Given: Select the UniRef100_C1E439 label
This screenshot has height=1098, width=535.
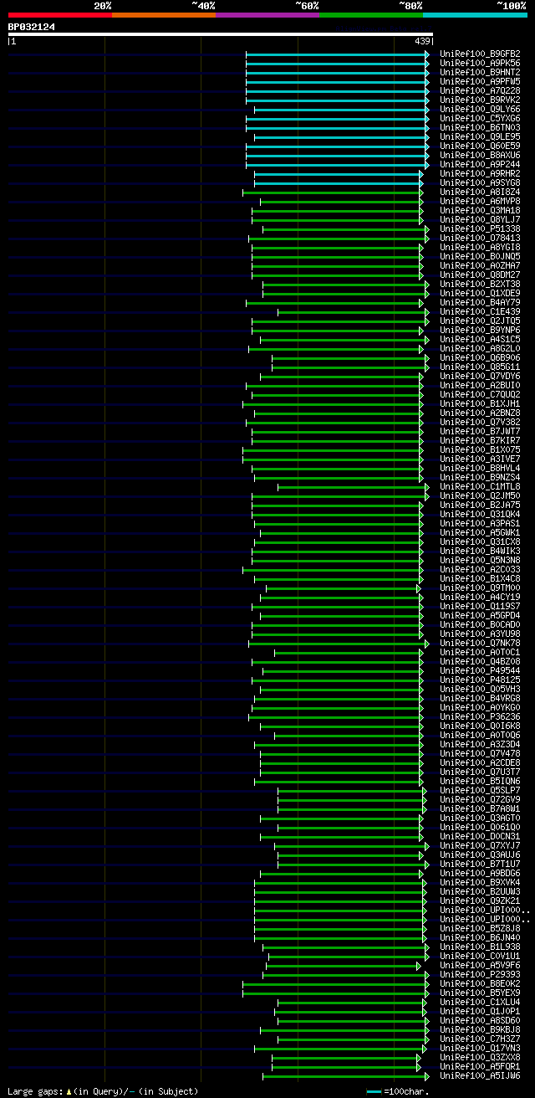Looking at the screenshot, I should [x=480, y=312].
